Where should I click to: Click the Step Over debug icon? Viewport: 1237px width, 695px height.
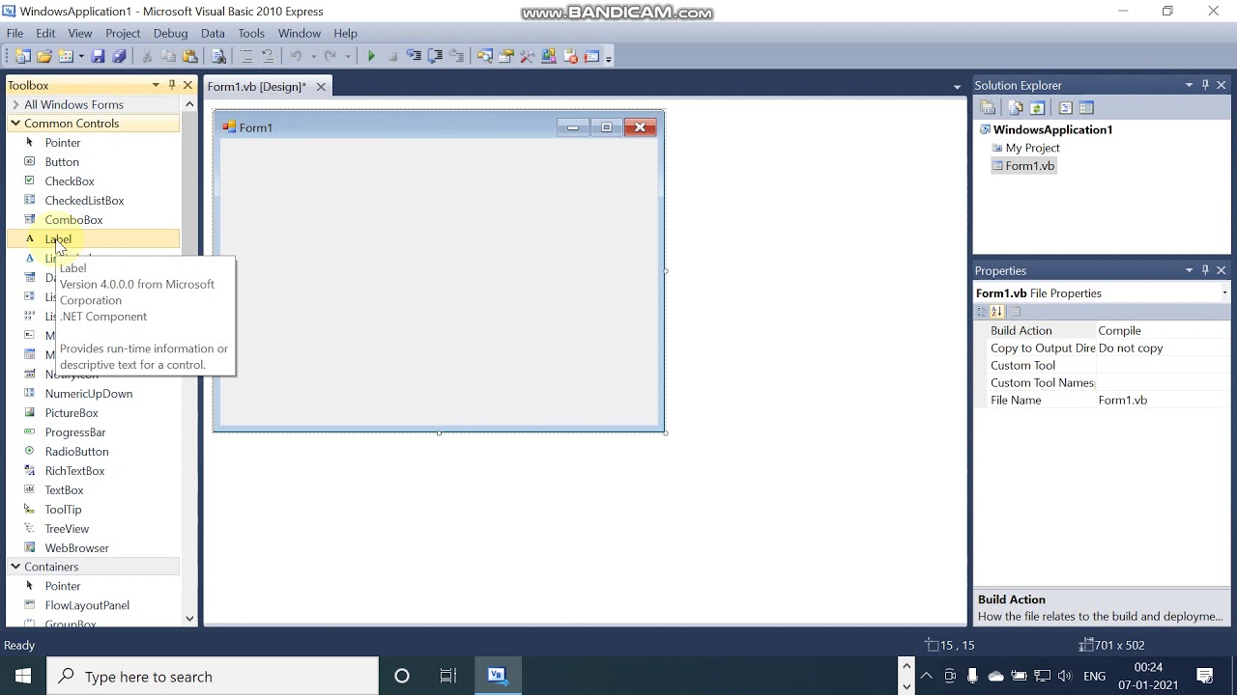tap(435, 57)
